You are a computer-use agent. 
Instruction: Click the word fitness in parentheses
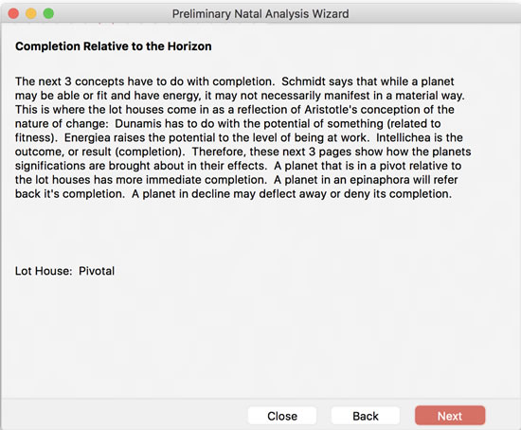coord(33,137)
